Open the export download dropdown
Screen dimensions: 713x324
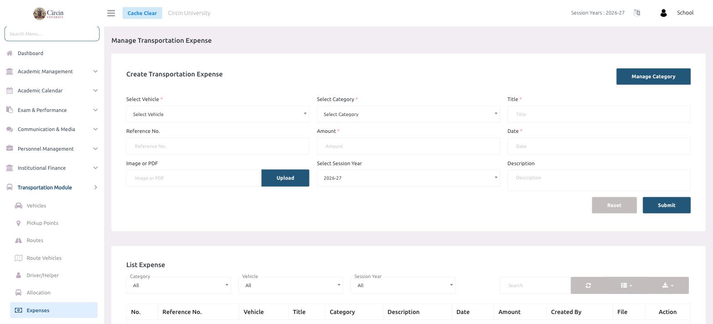coord(668,285)
